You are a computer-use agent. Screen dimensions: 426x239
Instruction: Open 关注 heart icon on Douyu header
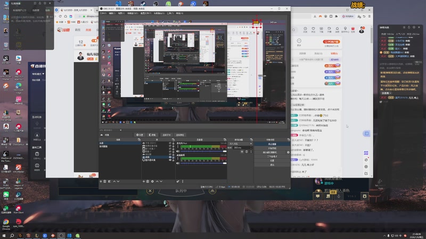tap(313, 29)
